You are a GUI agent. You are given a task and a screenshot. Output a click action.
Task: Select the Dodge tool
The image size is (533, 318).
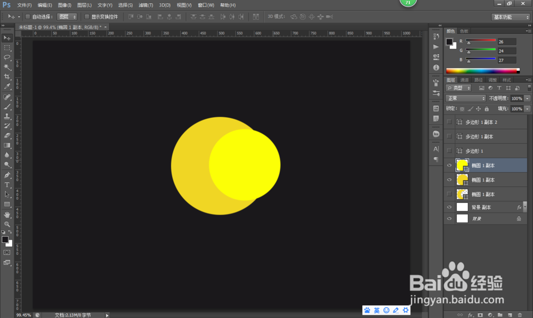coord(7,165)
